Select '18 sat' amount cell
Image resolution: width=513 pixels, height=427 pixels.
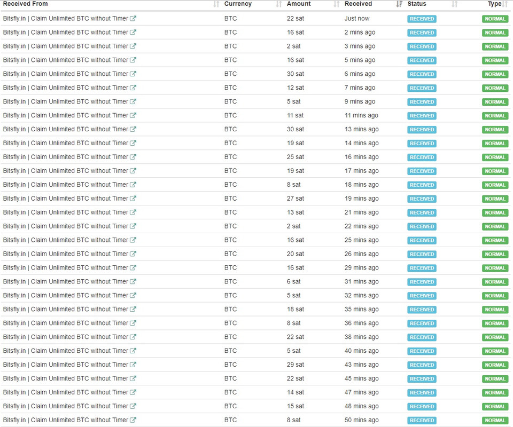pyautogui.click(x=296, y=309)
